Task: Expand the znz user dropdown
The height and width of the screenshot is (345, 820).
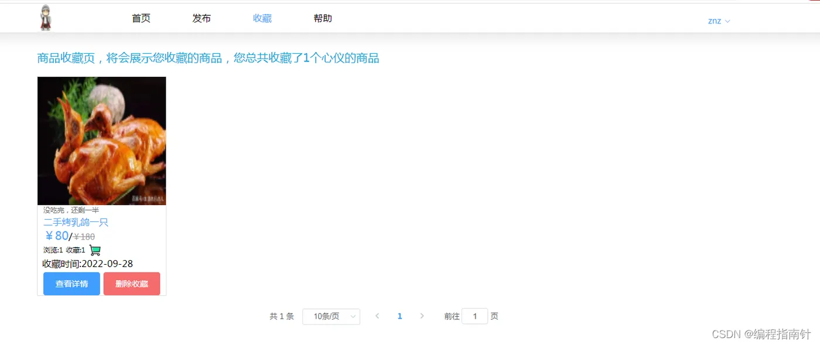Action: (x=719, y=21)
